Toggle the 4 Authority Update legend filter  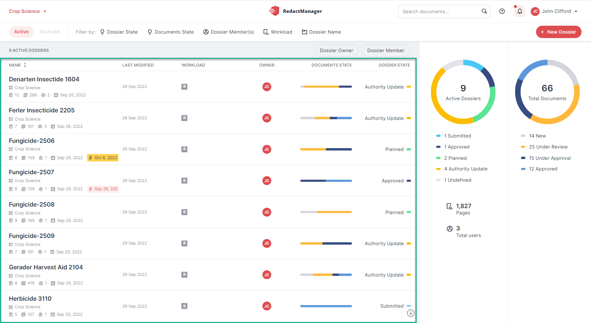pyautogui.click(x=462, y=169)
